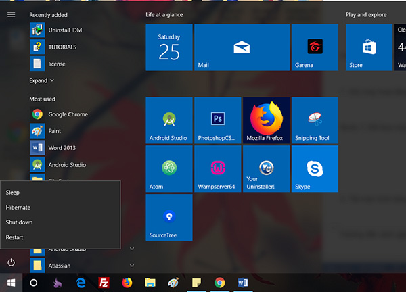Open Google Chrome from Most used

[x=68, y=114]
